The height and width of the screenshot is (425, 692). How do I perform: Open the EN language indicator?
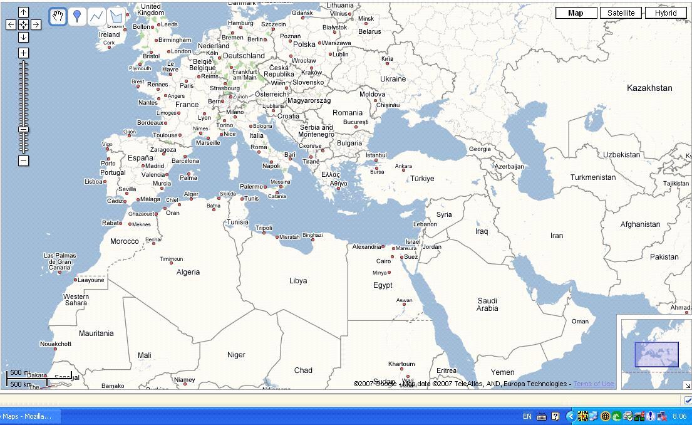(x=527, y=416)
